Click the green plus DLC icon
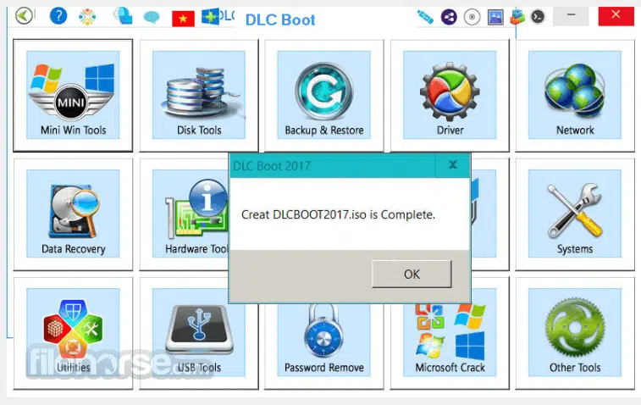 (x=211, y=17)
